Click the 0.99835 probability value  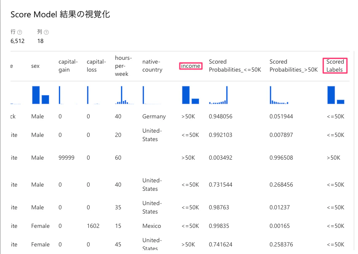[219, 226]
